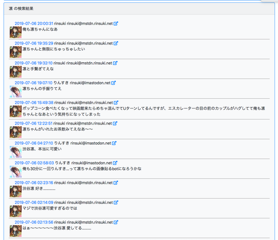Screen dimensions: 278x240
Task: Open external link icon for 02:14:09 post
Action: (x=116, y=203)
